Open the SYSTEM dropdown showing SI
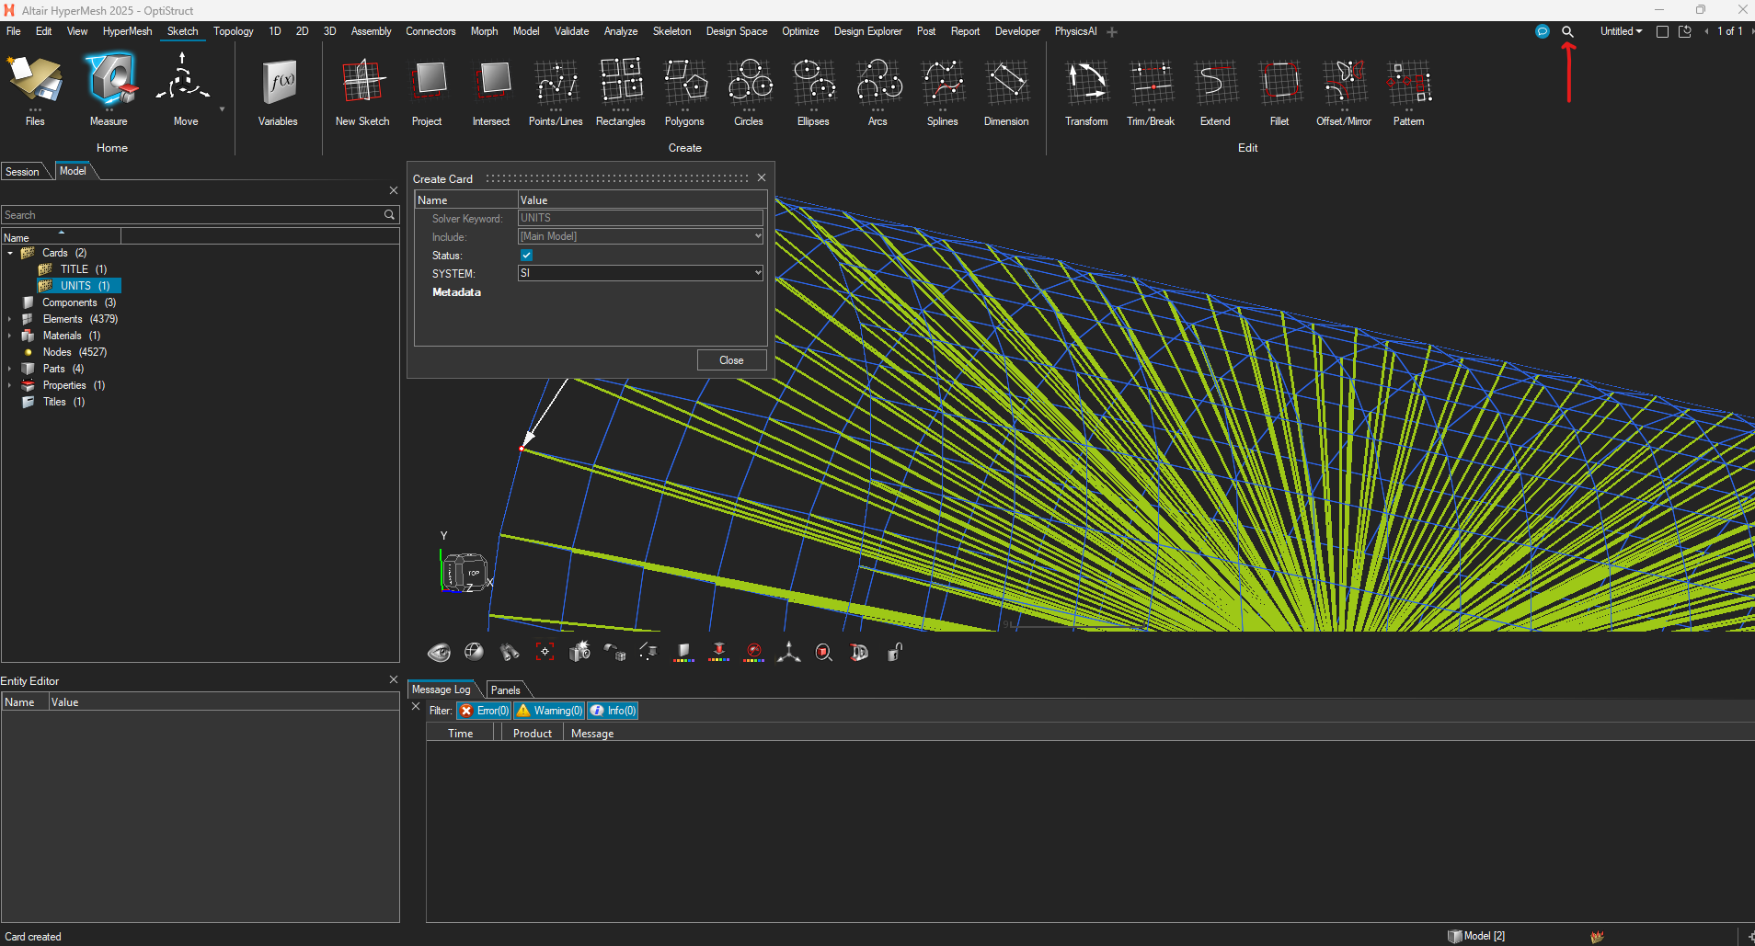 [x=640, y=273]
